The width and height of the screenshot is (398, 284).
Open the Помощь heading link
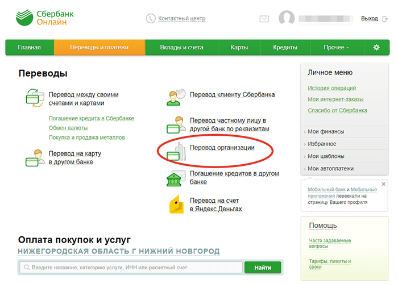(323, 225)
